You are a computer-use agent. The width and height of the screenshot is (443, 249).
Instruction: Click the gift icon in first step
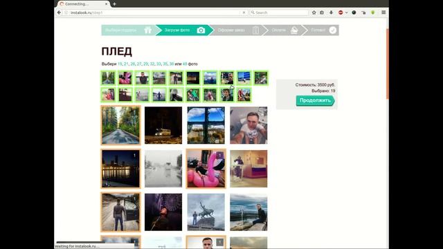147,30
